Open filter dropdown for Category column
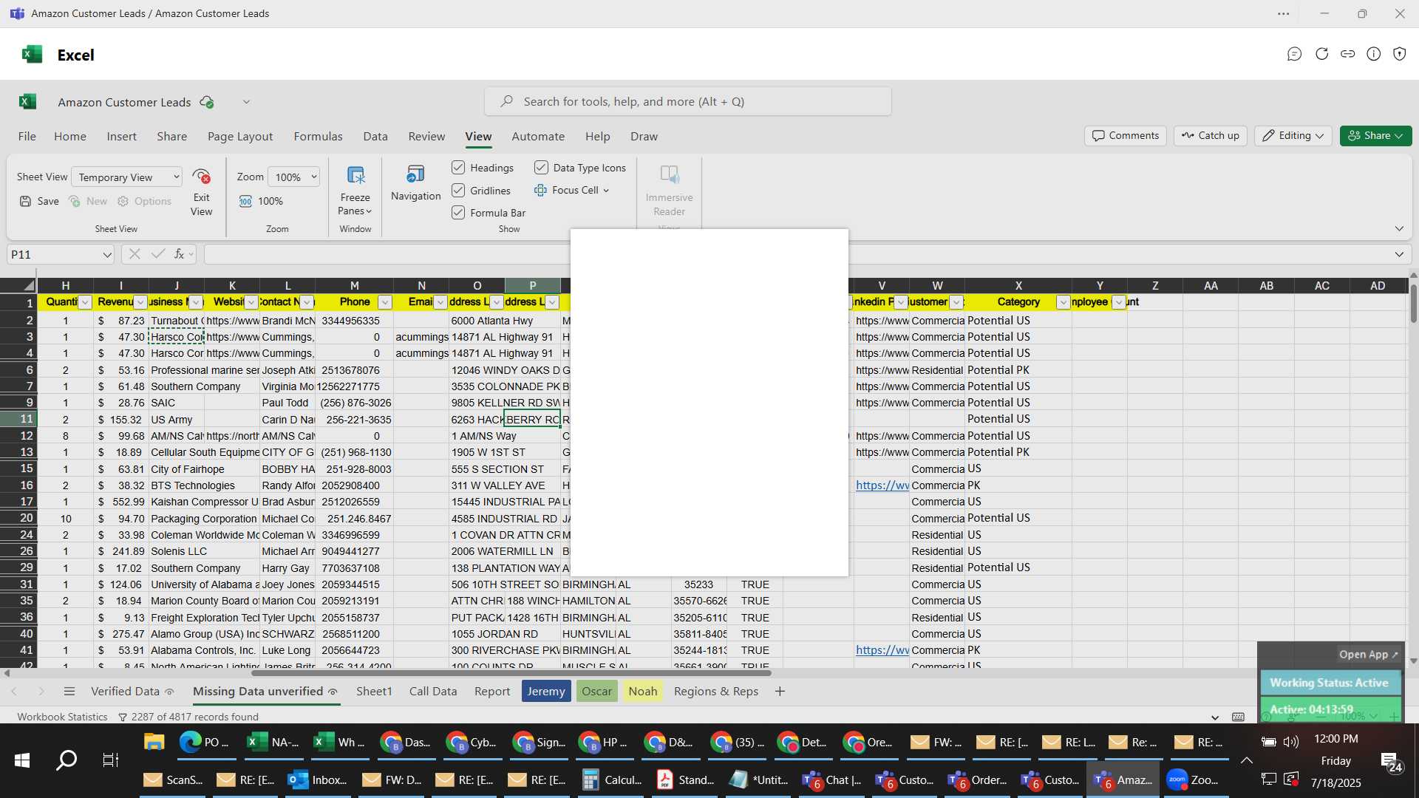Viewport: 1419px width, 798px height. [1063, 302]
